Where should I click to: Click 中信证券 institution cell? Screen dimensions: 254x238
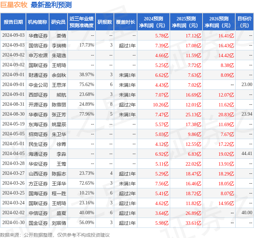[x=38, y=213]
